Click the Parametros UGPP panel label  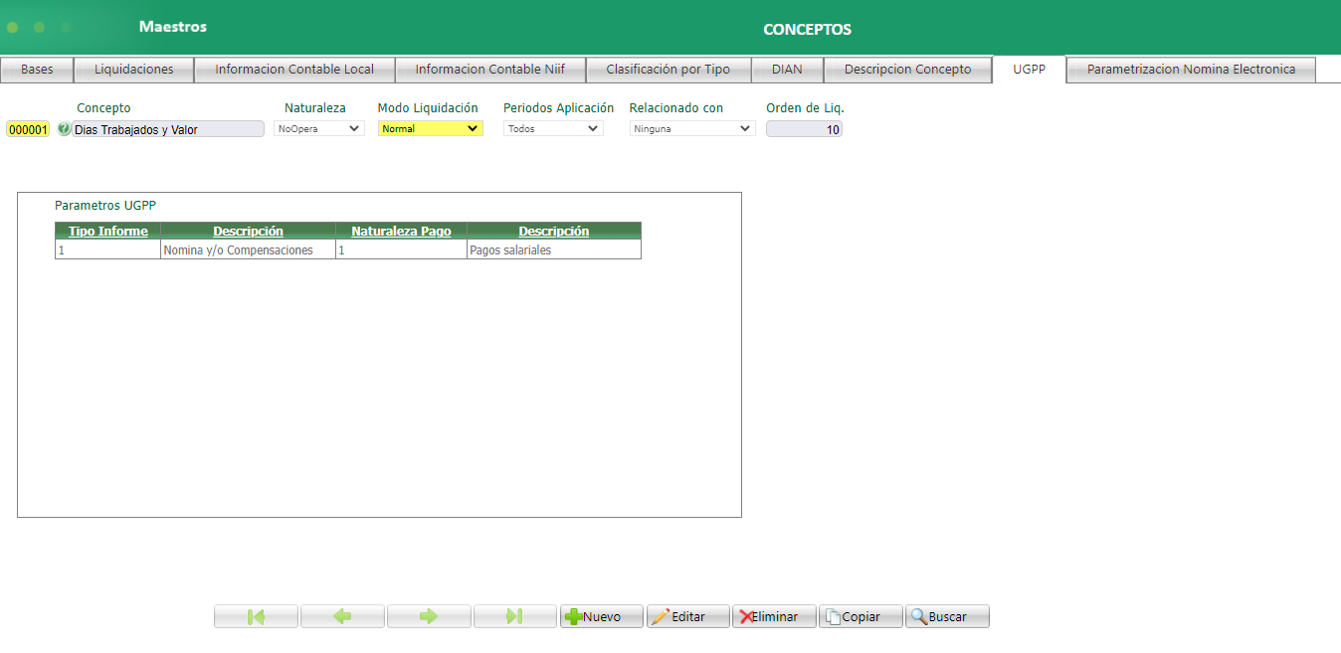[x=105, y=205]
